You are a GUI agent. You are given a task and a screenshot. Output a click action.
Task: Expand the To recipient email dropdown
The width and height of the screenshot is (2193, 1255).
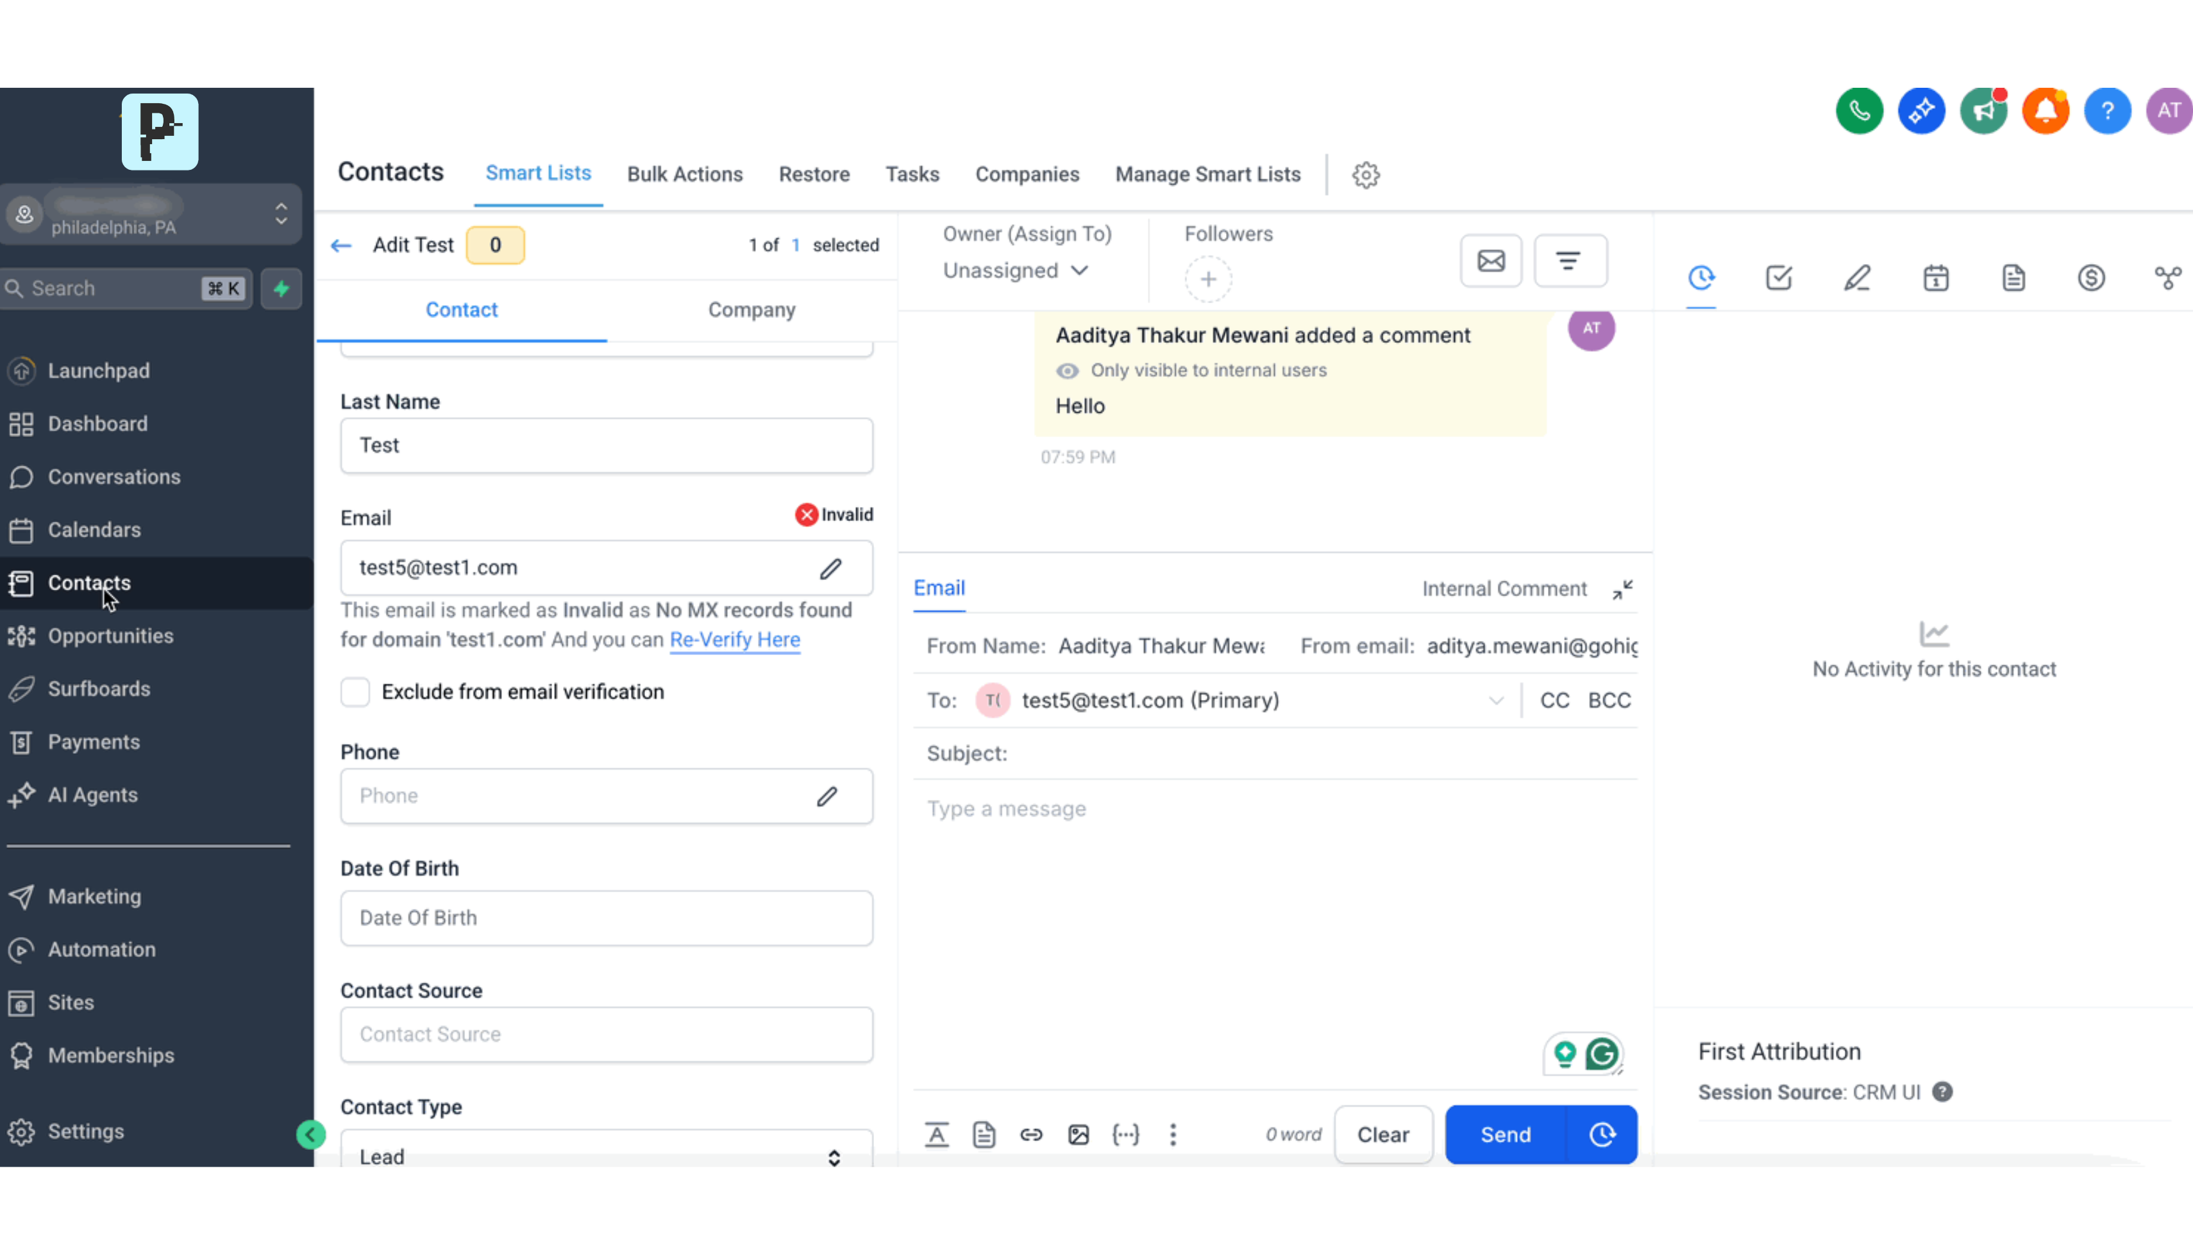tap(1495, 701)
